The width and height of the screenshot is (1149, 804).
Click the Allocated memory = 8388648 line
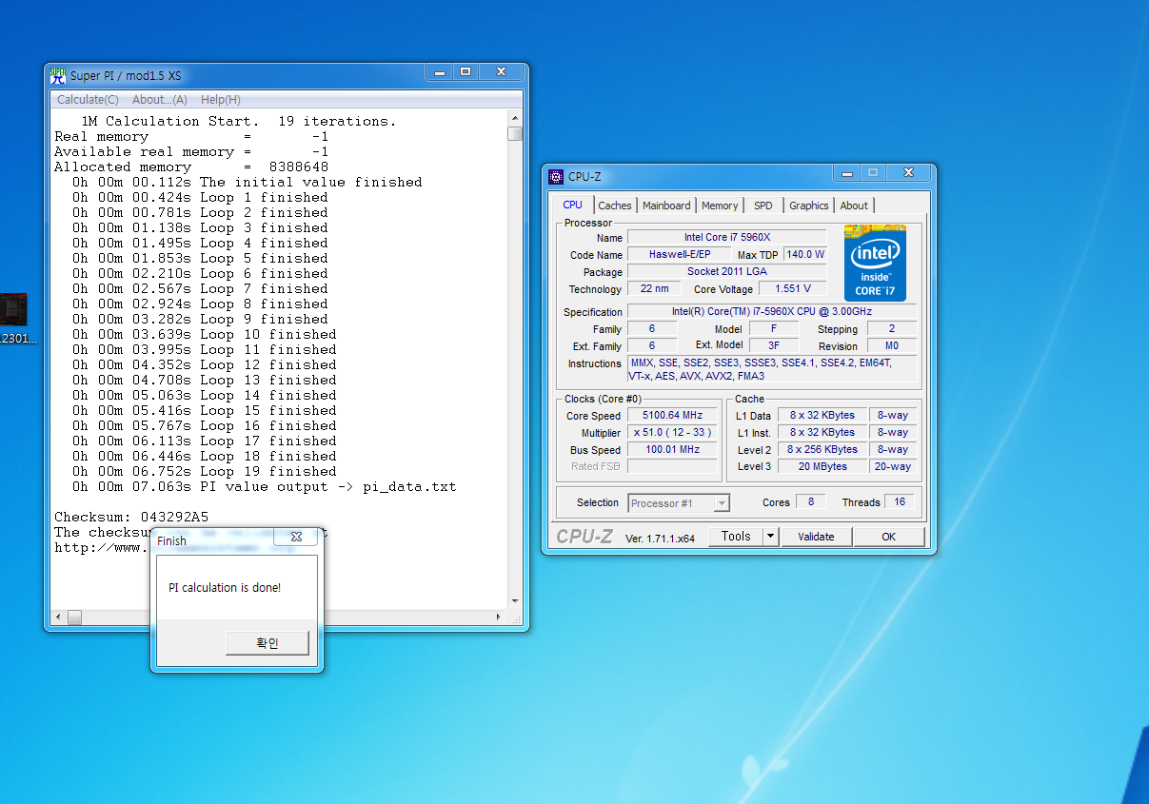pyautogui.click(x=191, y=167)
